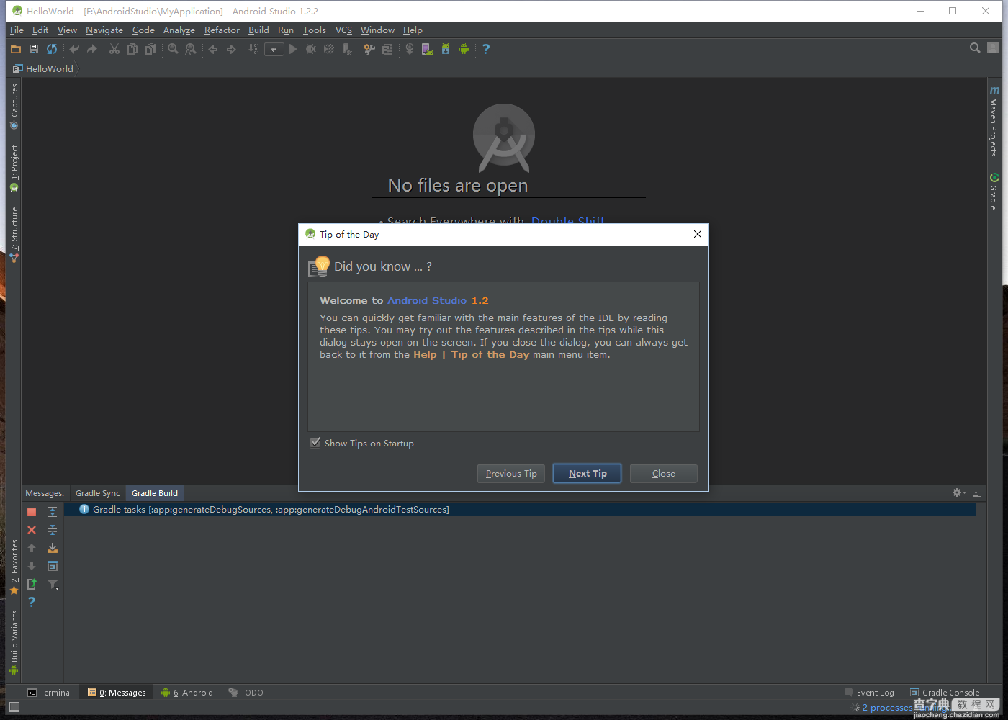Screen dimensions: 1008x720
Task: Toggle the Structure tool window
Action: point(14,235)
